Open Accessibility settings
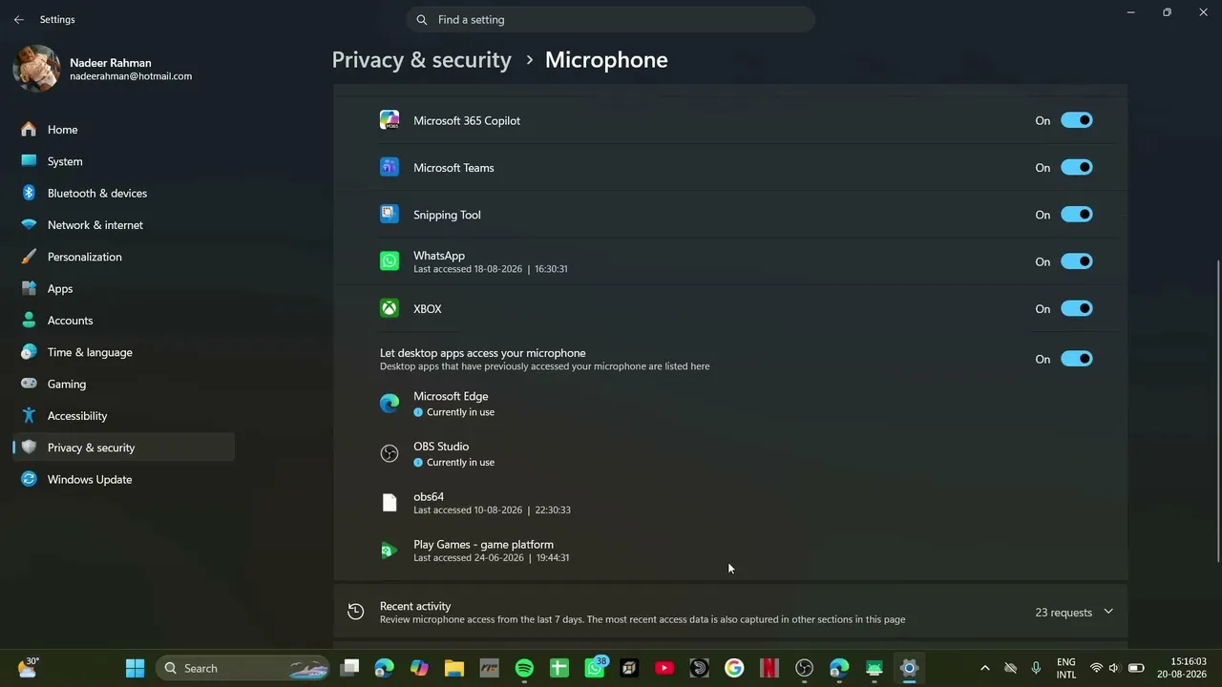1222x687 pixels. tap(123, 416)
